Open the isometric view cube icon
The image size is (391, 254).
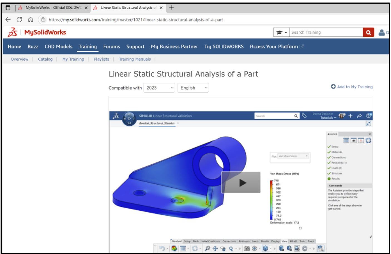pyautogui.click(x=266, y=248)
